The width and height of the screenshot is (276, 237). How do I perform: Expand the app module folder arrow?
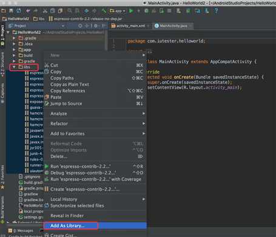14,50
